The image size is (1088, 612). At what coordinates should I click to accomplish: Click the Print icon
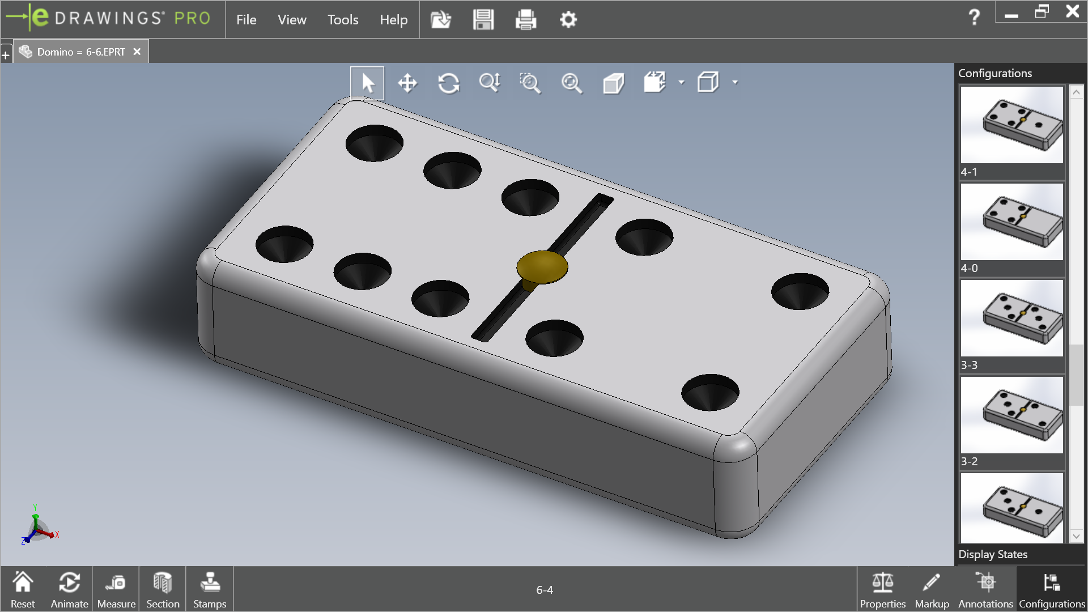[525, 20]
